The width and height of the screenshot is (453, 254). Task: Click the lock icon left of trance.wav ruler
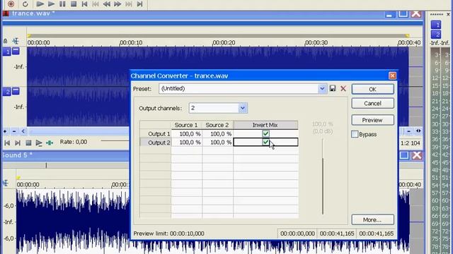(x=5, y=41)
